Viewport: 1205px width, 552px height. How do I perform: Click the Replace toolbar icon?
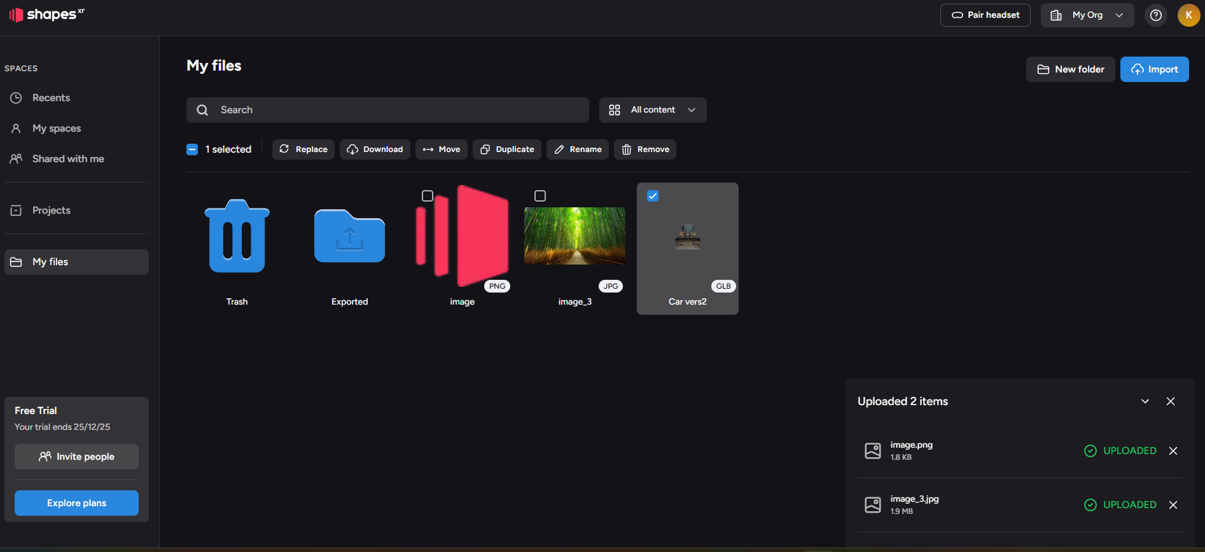point(284,149)
